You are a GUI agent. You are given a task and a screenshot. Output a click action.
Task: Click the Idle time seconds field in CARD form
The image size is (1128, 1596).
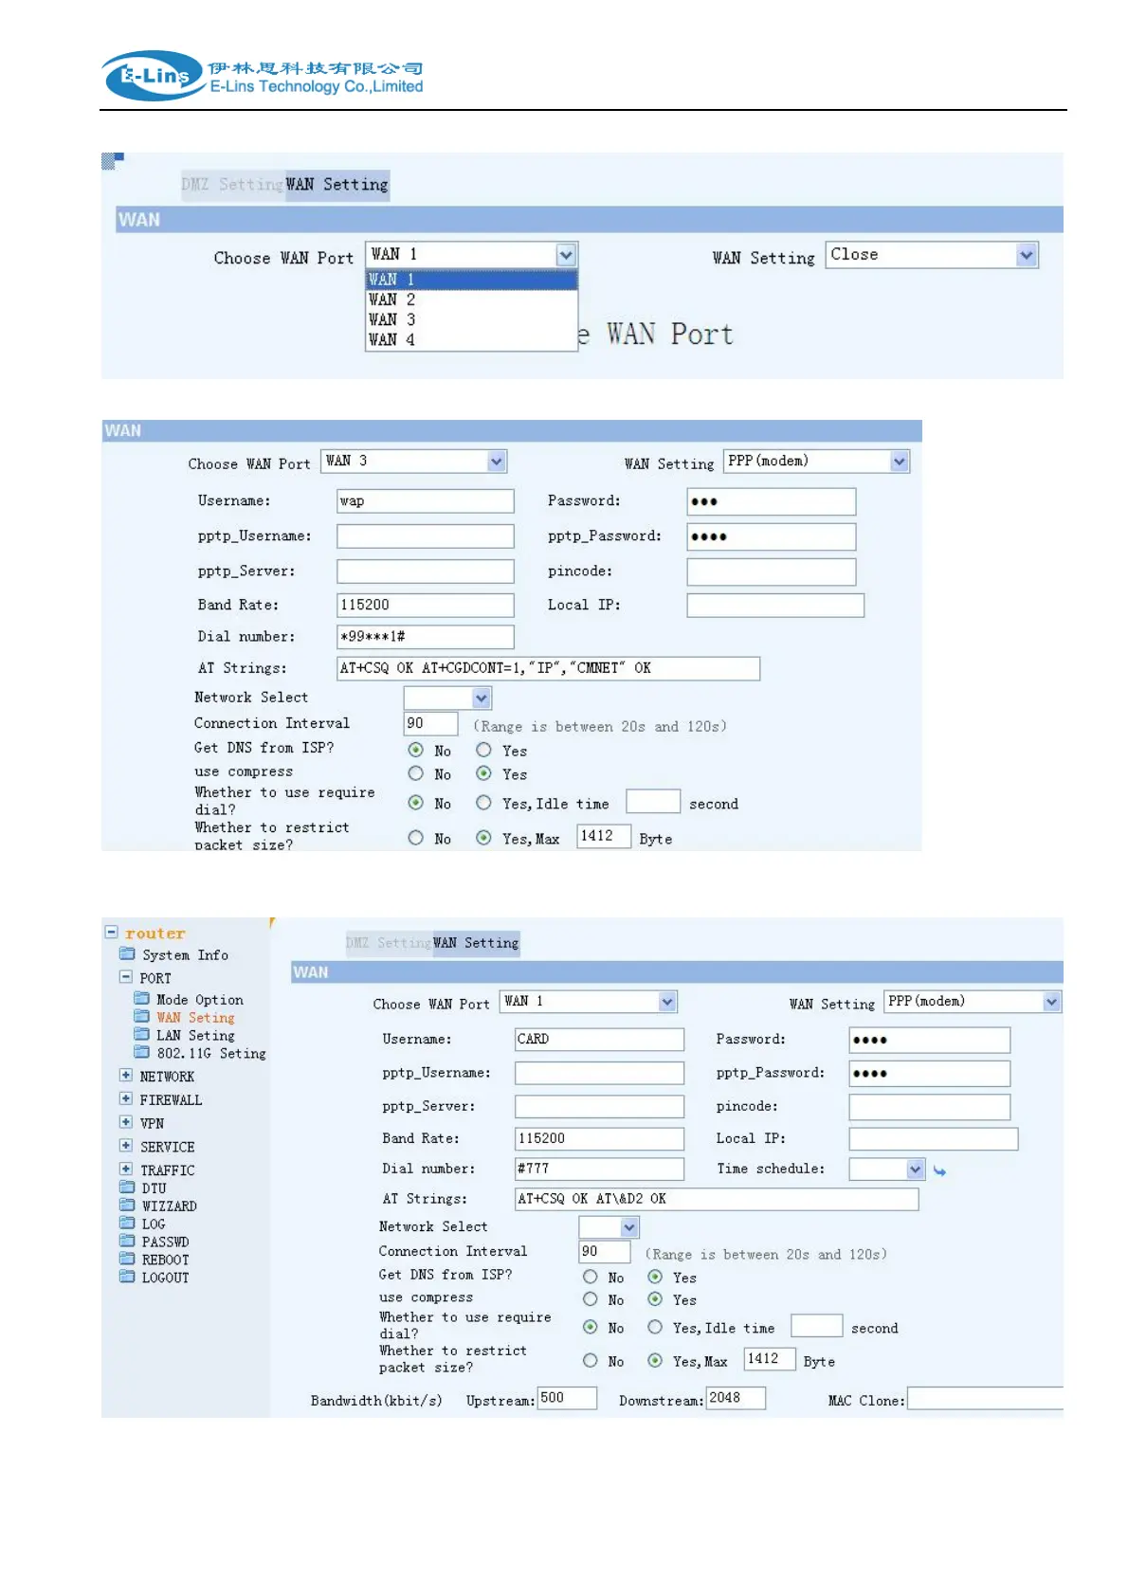click(x=816, y=1326)
